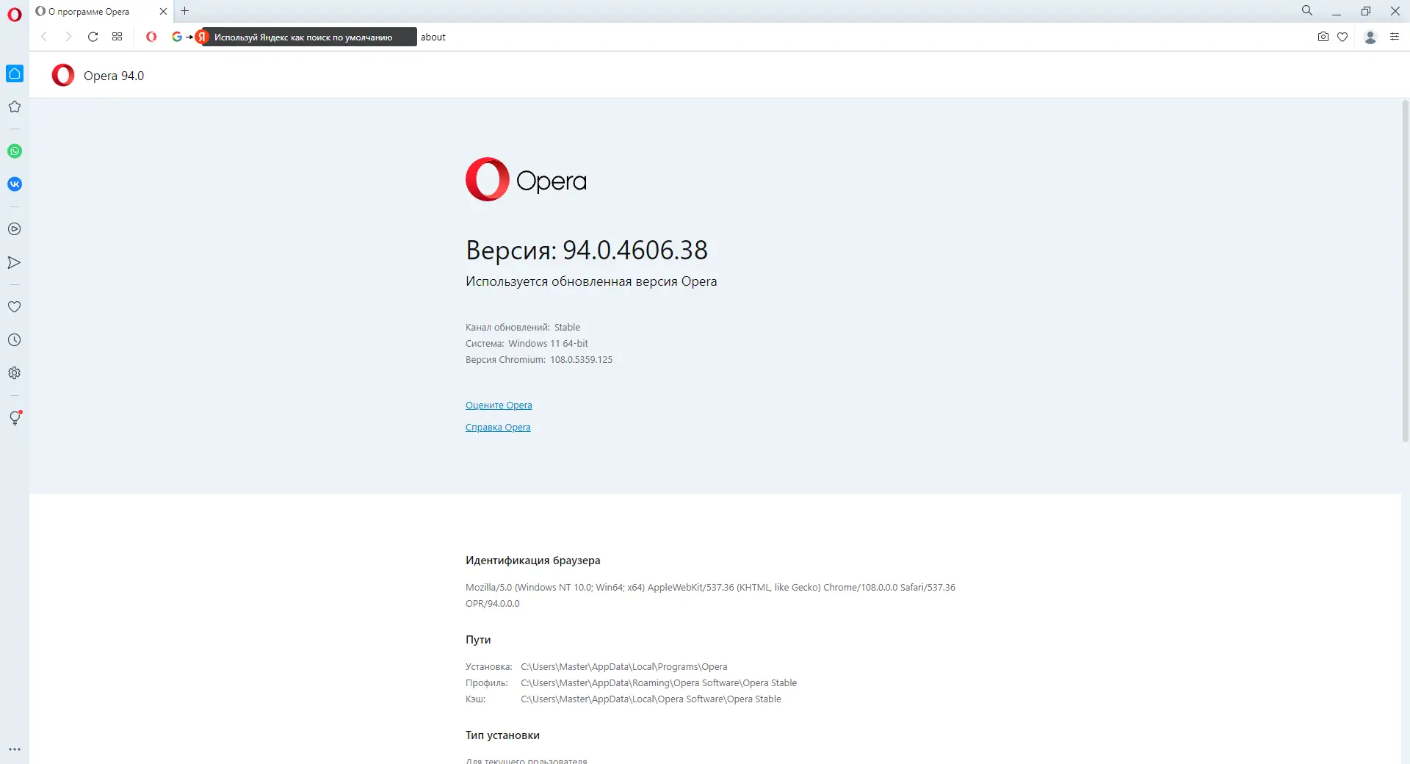Open Speed Dial grid icon
The image size is (1410, 764).
[117, 37]
